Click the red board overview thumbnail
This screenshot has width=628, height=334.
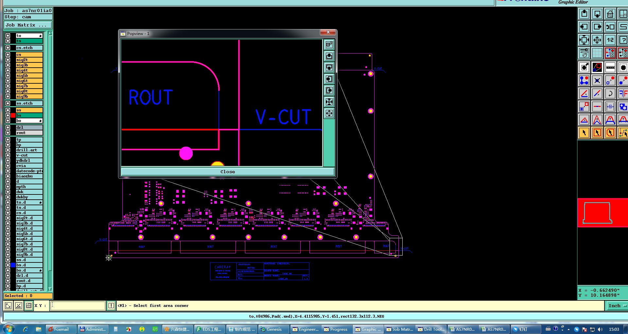(602, 213)
